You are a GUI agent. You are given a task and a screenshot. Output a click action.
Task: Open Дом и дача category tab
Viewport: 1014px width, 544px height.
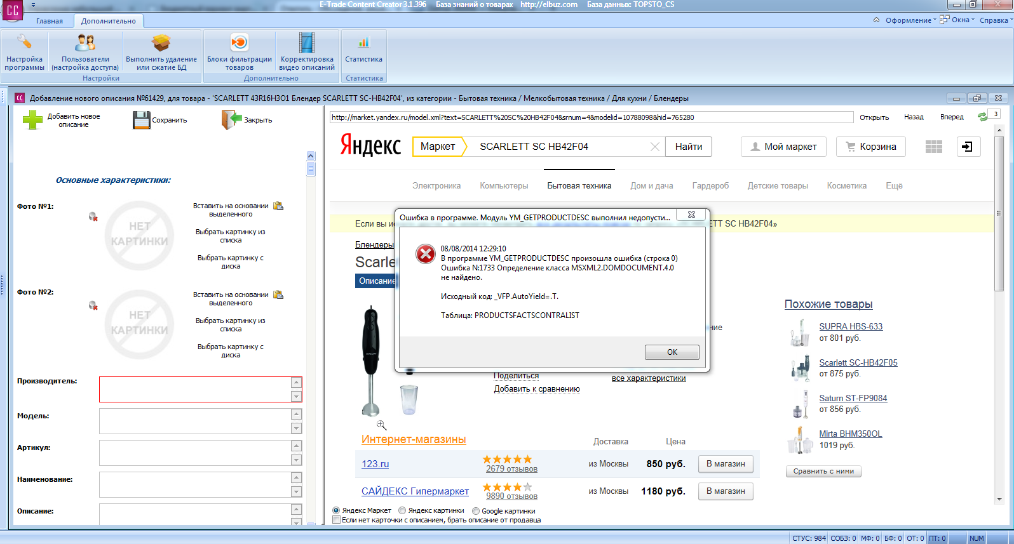pos(652,185)
